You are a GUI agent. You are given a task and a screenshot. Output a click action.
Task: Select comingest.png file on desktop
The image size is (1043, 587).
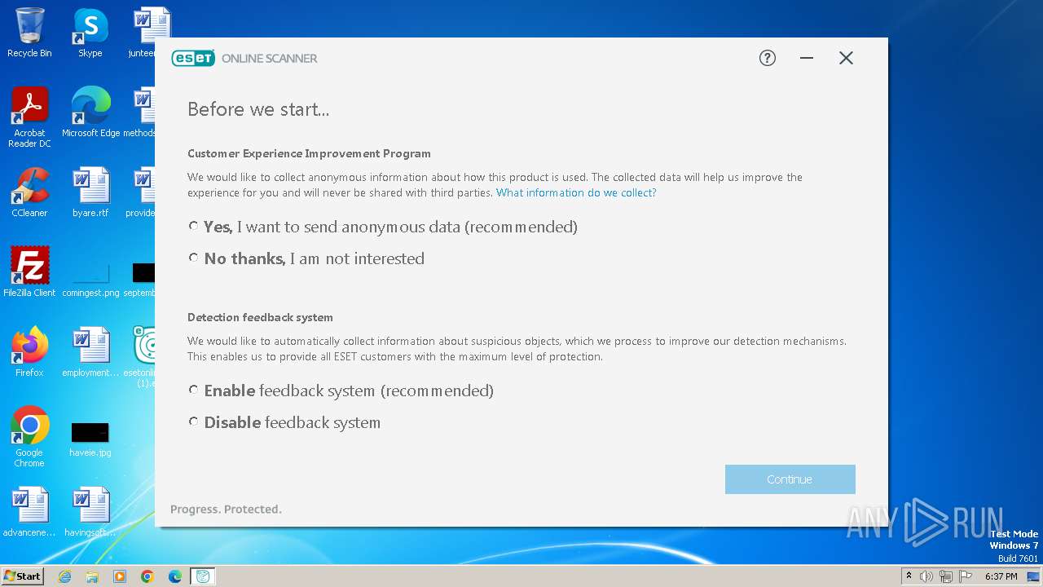(x=90, y=280)
